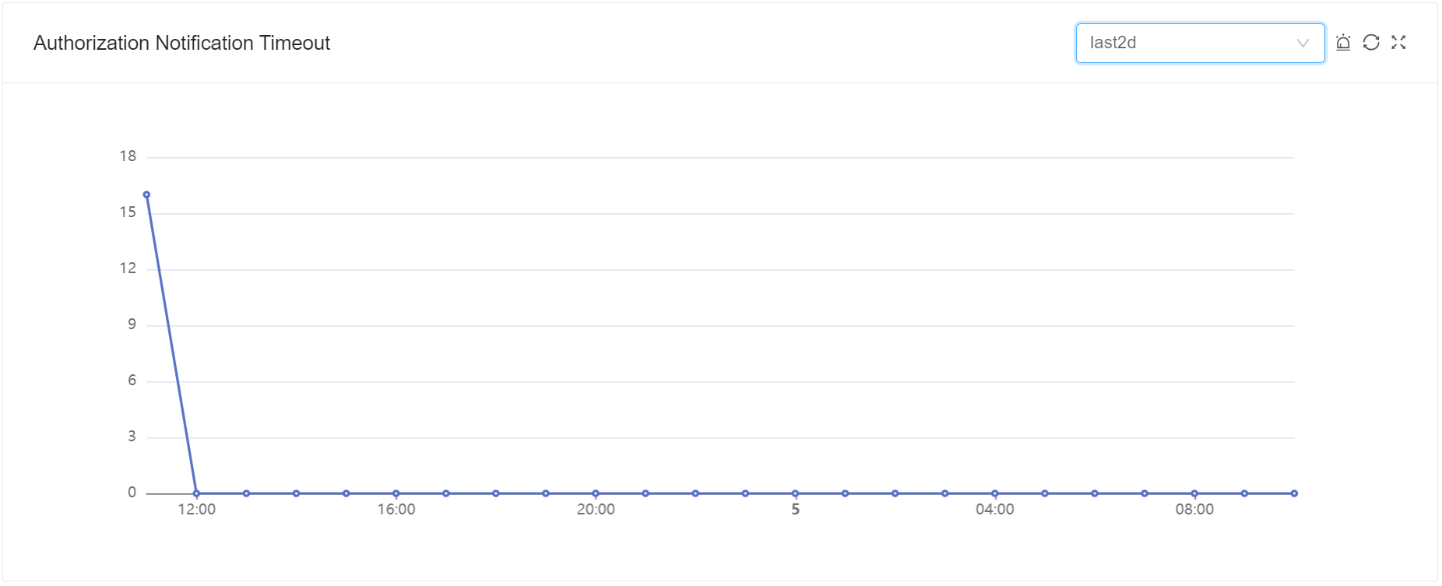
Task: Click the 12:00 x-axis label
Action: click(196, 510)
